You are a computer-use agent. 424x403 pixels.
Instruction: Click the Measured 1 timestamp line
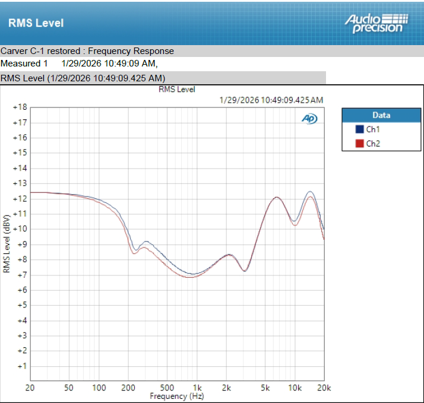79,64
